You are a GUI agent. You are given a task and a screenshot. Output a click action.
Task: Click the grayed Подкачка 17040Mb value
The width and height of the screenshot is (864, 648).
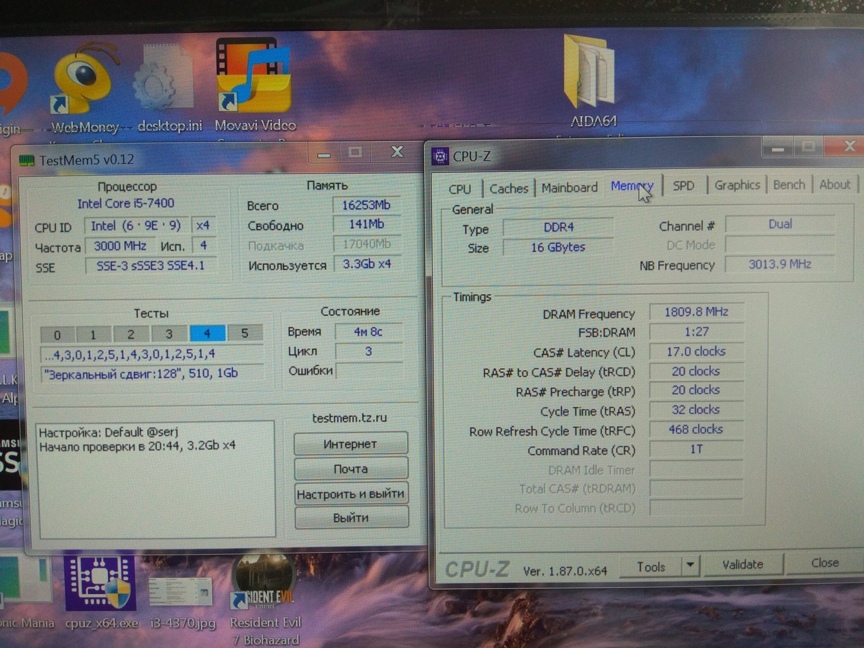(x=367, y=244)
